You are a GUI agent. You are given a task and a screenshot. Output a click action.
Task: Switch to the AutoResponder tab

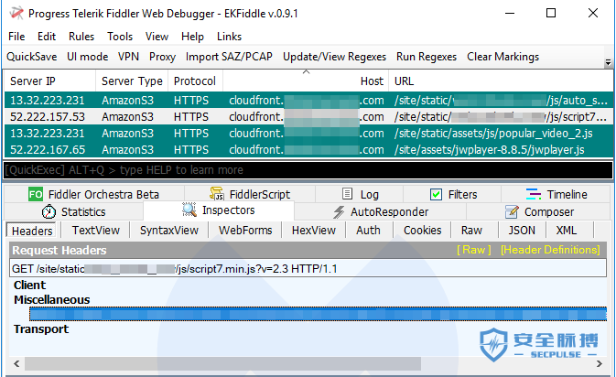point(380,211)
